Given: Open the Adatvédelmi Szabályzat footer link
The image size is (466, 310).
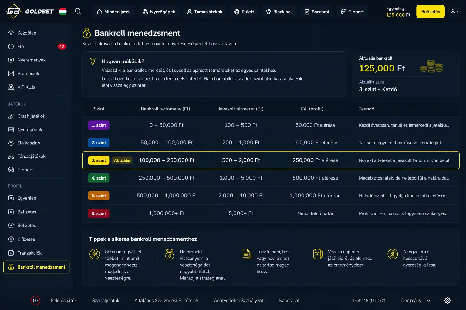Looking at the screenshot, I should (238, 300).
